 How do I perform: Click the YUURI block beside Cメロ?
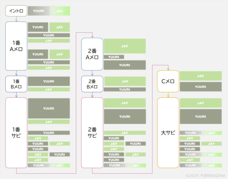click(x=201, y=87)
